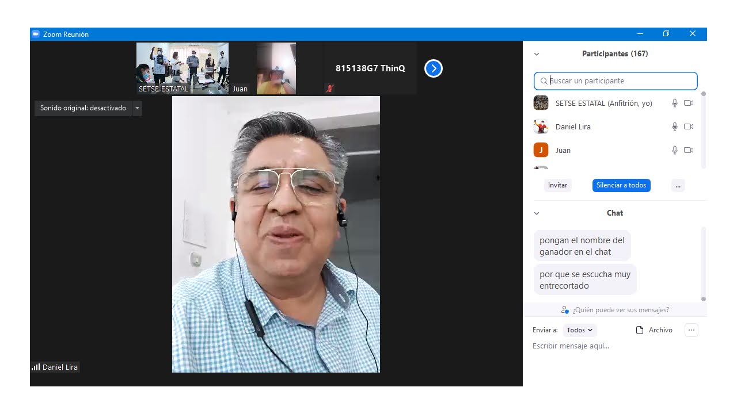Open chat more options button
This screenshot has height=414, width=737.
click(692, 330)
